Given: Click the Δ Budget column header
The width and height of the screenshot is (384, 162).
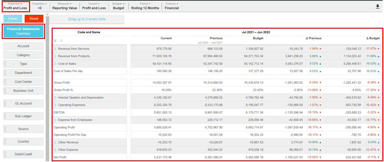Looking at the screenshot, I should 373,38.
